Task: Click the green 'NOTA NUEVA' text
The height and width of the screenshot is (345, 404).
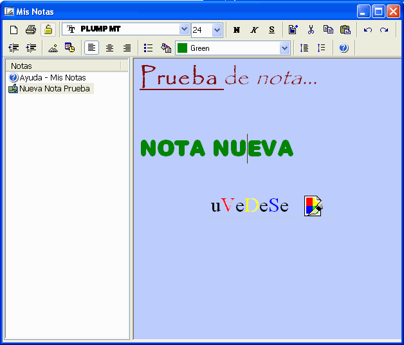Action: [217, 148]
